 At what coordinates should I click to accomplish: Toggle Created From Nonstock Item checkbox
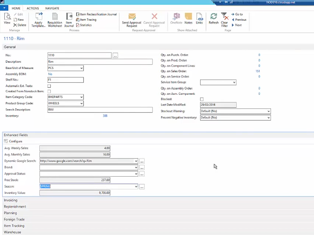[49, 91]
